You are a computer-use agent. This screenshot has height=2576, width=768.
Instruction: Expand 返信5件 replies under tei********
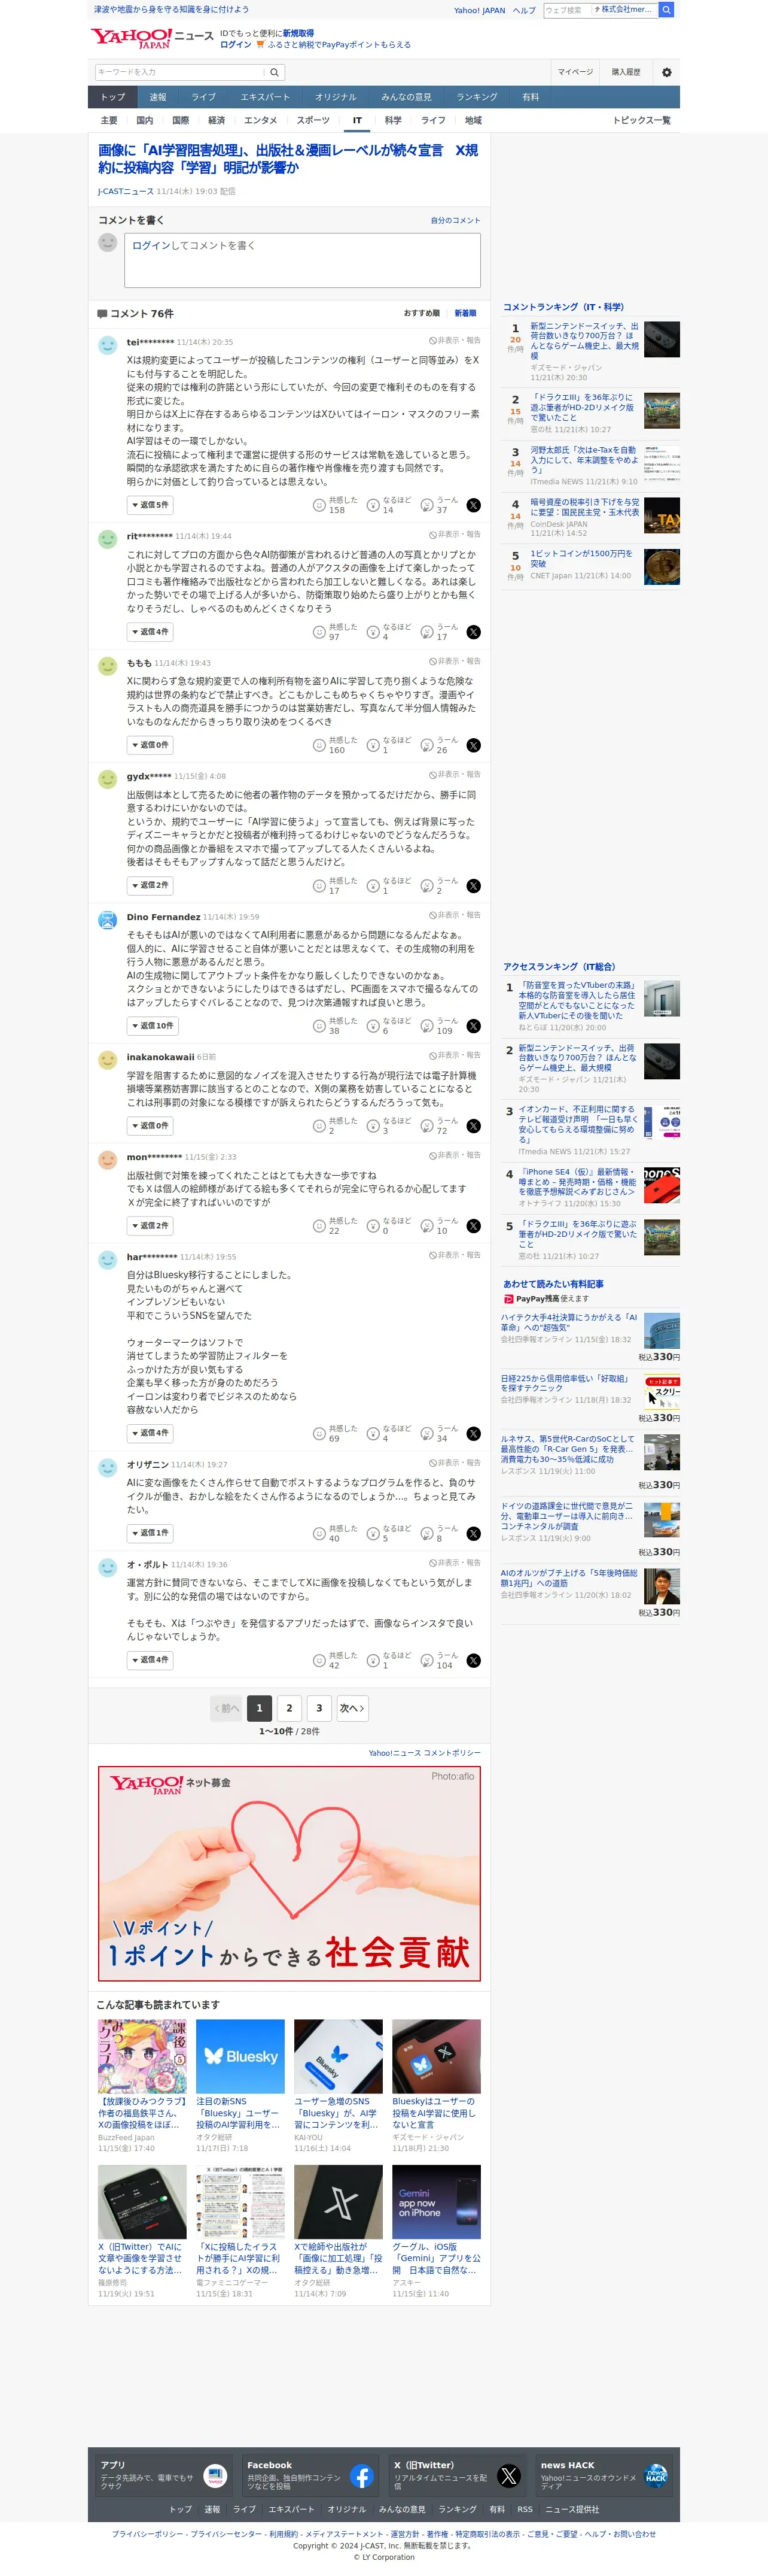pyautogui.click(x=150, y=505)
